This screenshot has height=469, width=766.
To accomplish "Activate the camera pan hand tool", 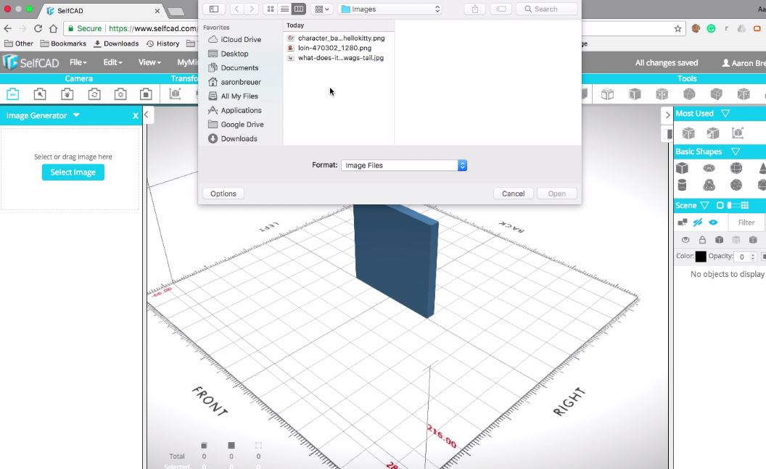I will coord(67,94).
